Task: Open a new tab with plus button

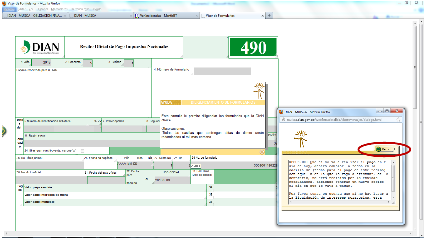Action: pyautogui.click(x=269, y=16)
